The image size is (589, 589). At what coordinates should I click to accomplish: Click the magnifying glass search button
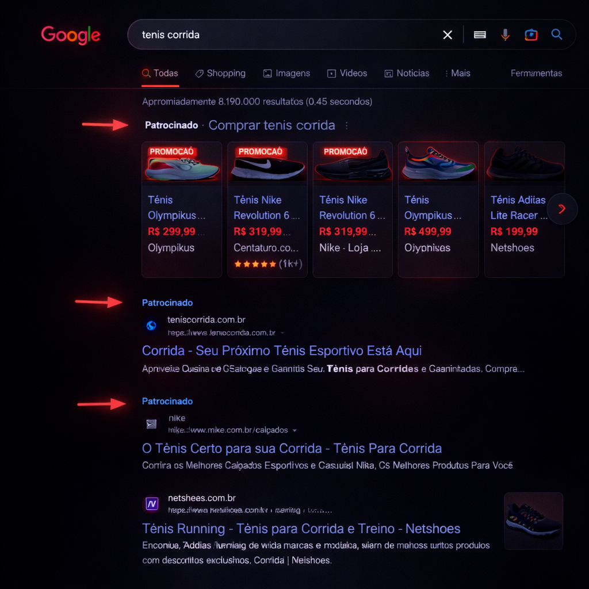tap(557, 35)
